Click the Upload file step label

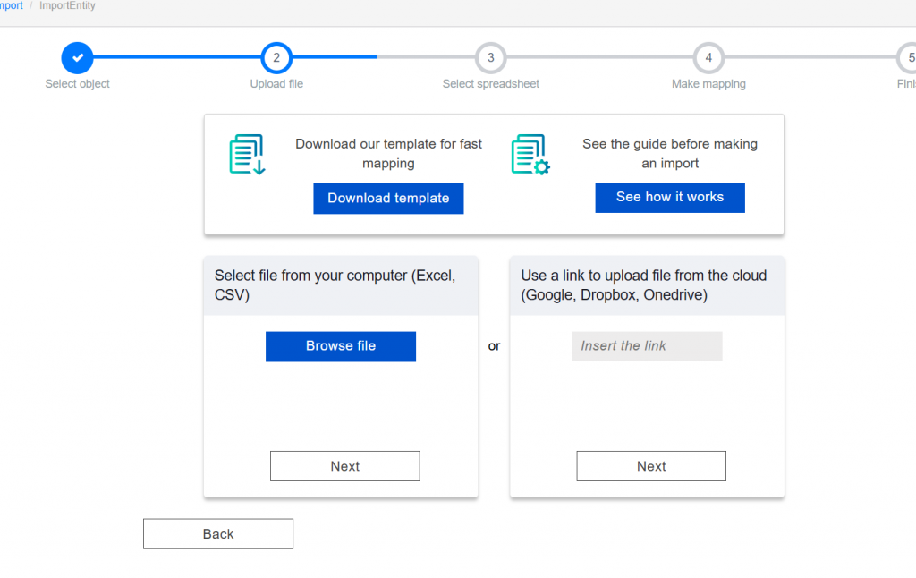pyautogui.click(x=276, y=84)
